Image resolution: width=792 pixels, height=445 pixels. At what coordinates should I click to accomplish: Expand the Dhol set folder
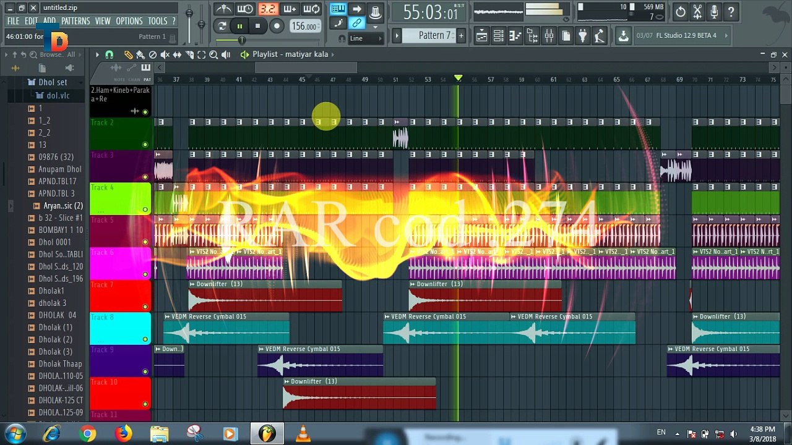tap(53, 82)
